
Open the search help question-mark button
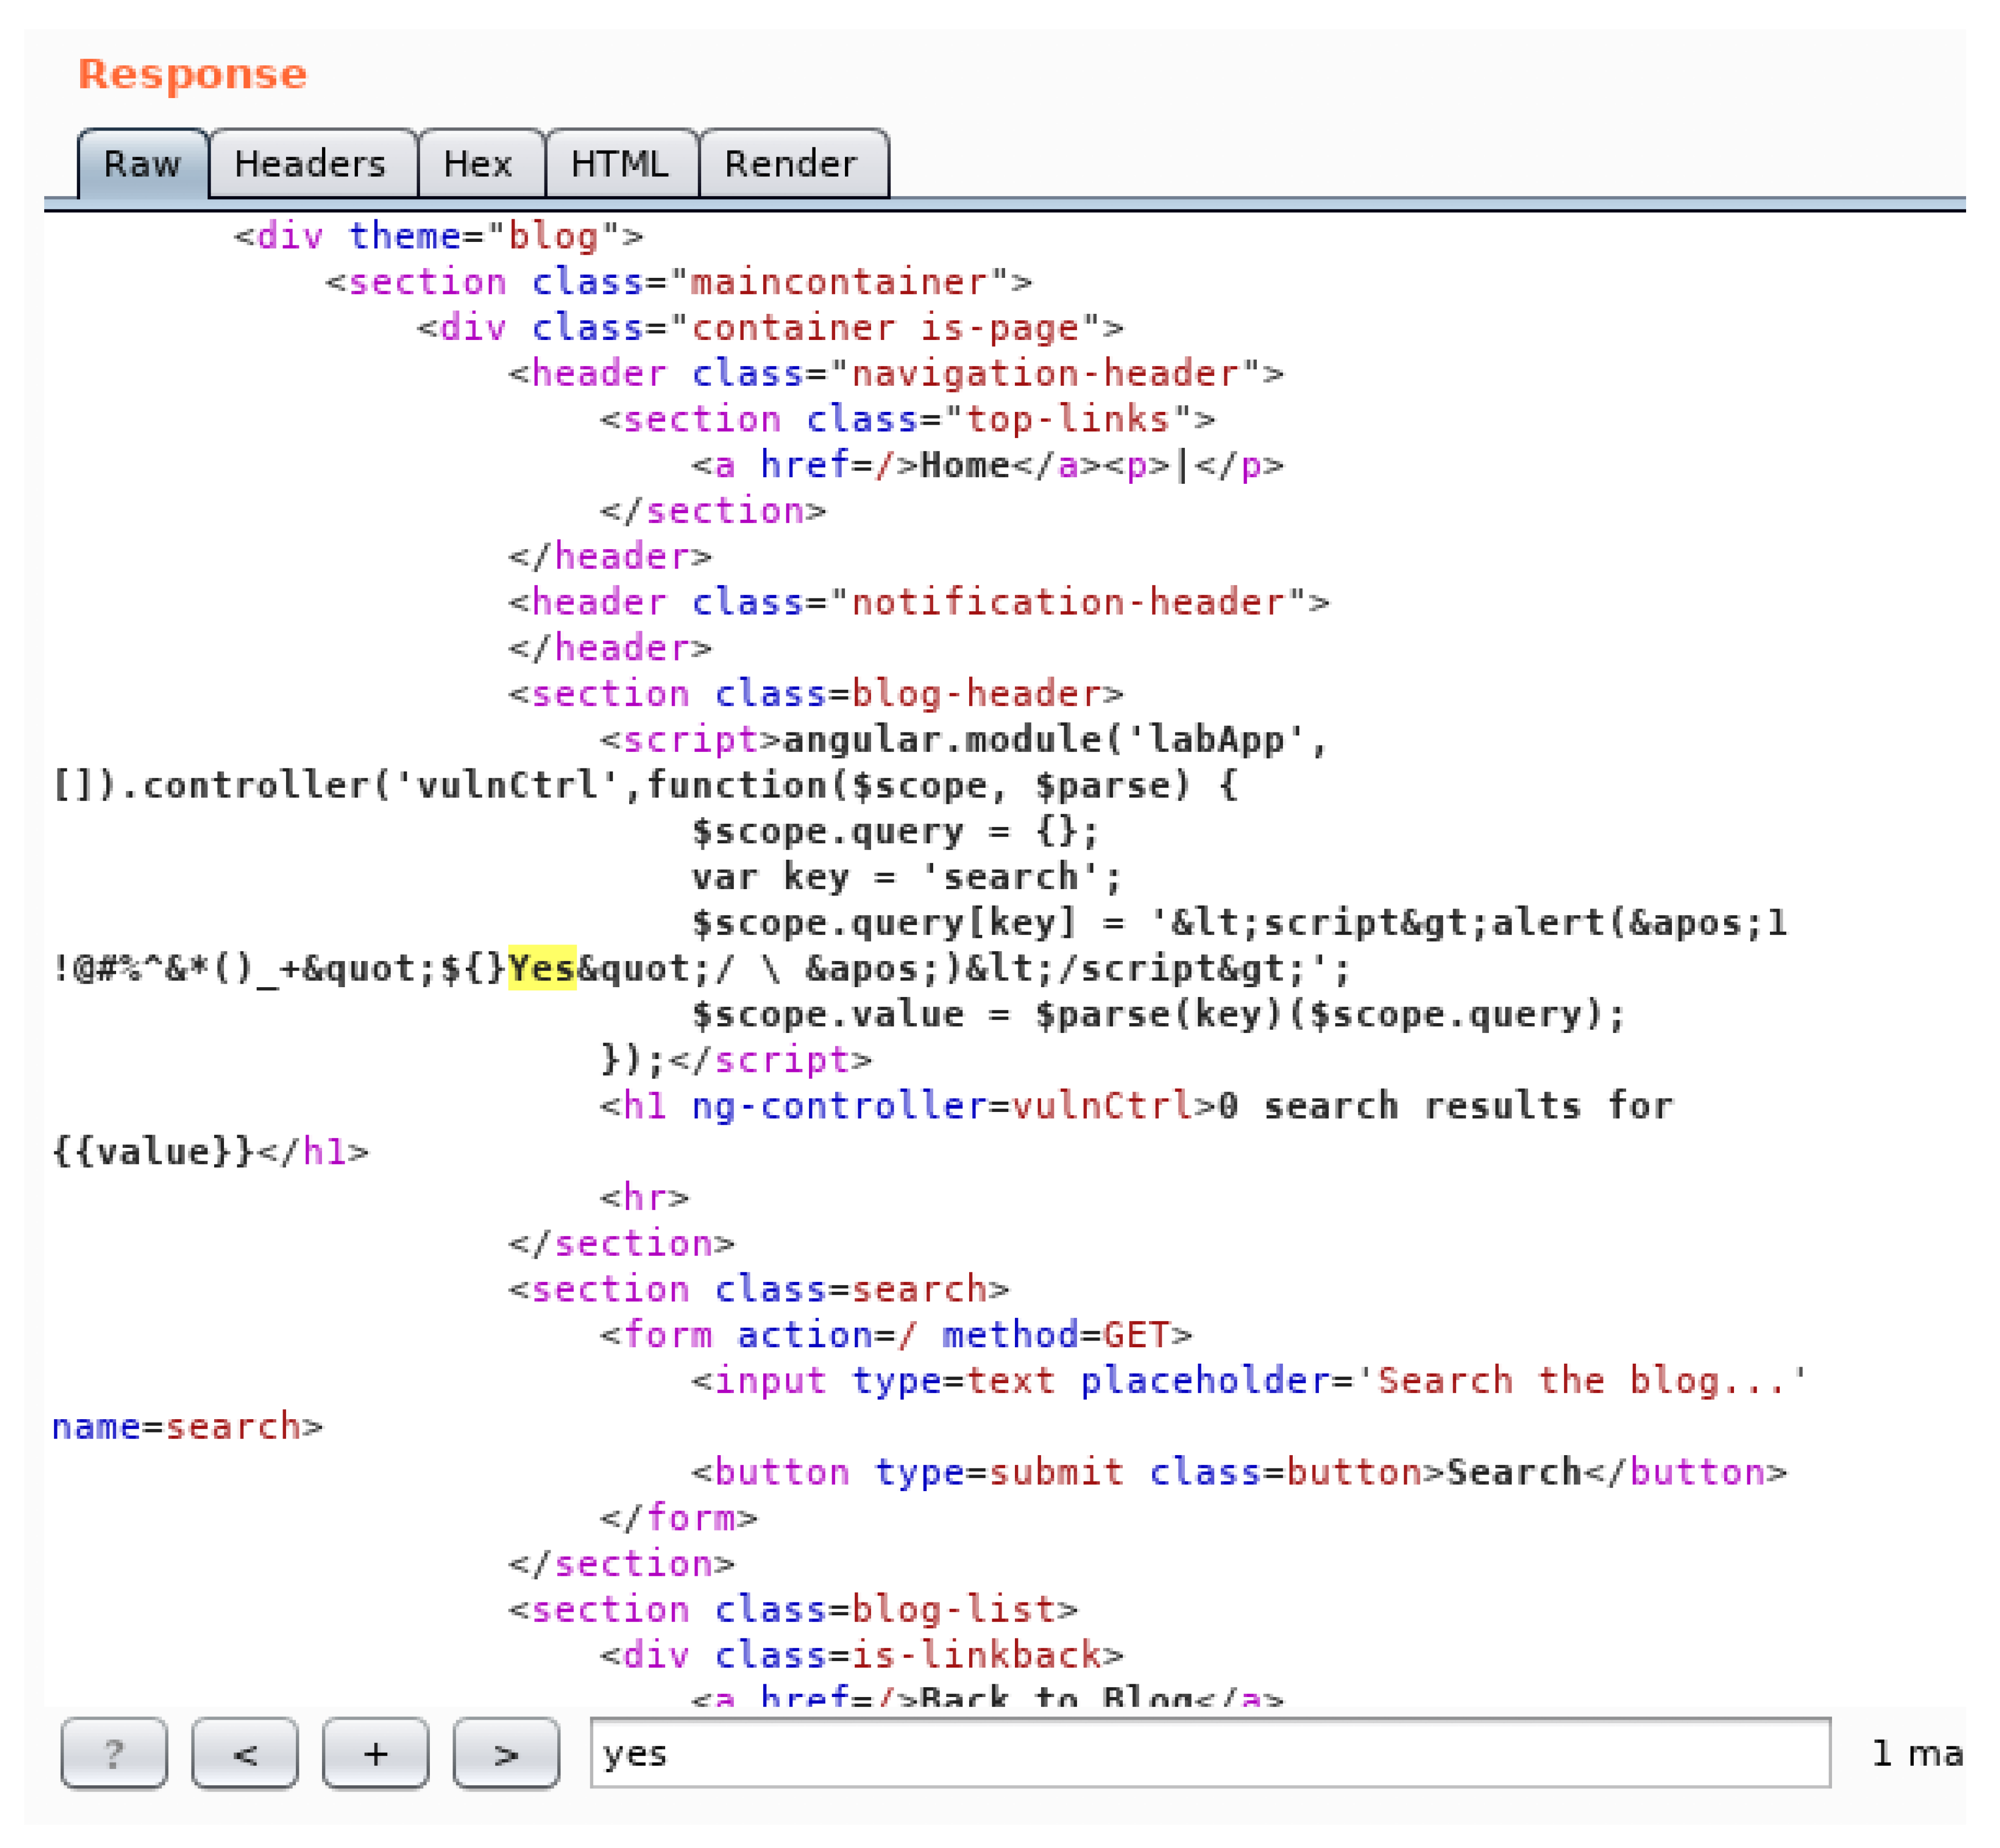click(x=114, y=1753)
